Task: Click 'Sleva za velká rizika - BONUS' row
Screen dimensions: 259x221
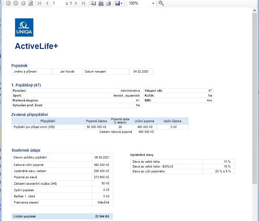Action: pyautogui.click(x=182, y=167)
